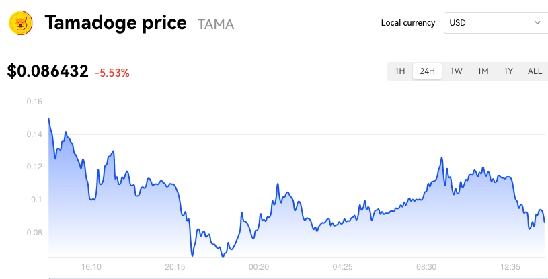Open the Local currency USD dropdown
Screen dimensions: 548x279
pos(496,23)
